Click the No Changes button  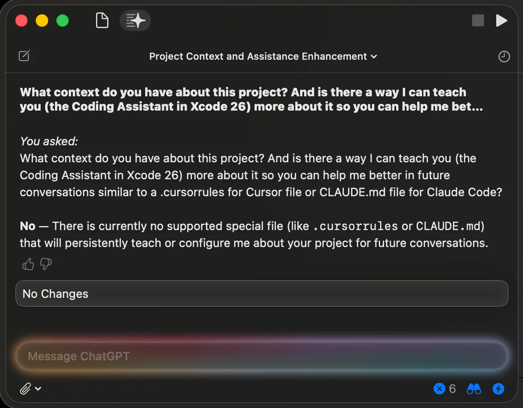[262, 293]
